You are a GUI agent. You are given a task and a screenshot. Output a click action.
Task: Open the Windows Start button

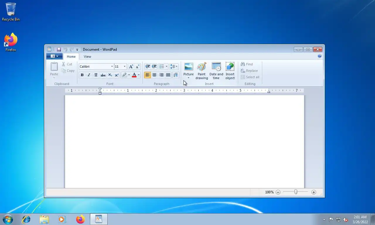coord(8,219)
